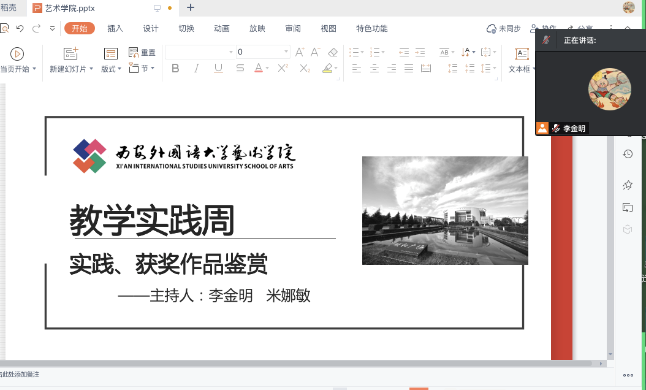Click the increase font size icon
Screen dimensions: 646x390
300,52
